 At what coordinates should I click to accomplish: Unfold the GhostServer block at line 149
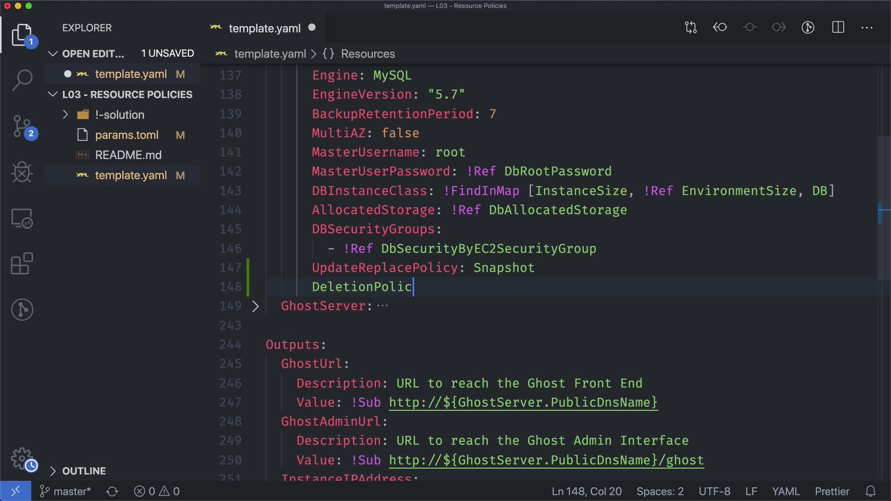click(255, 306)
